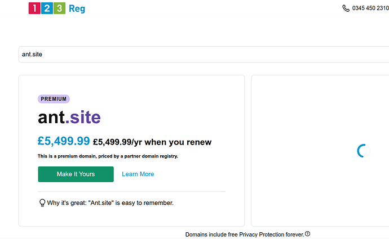This screenshot has height=239, width=389.
Task: Click the Domains include free Privacy Protection text
Action: (x=245, y=235)
